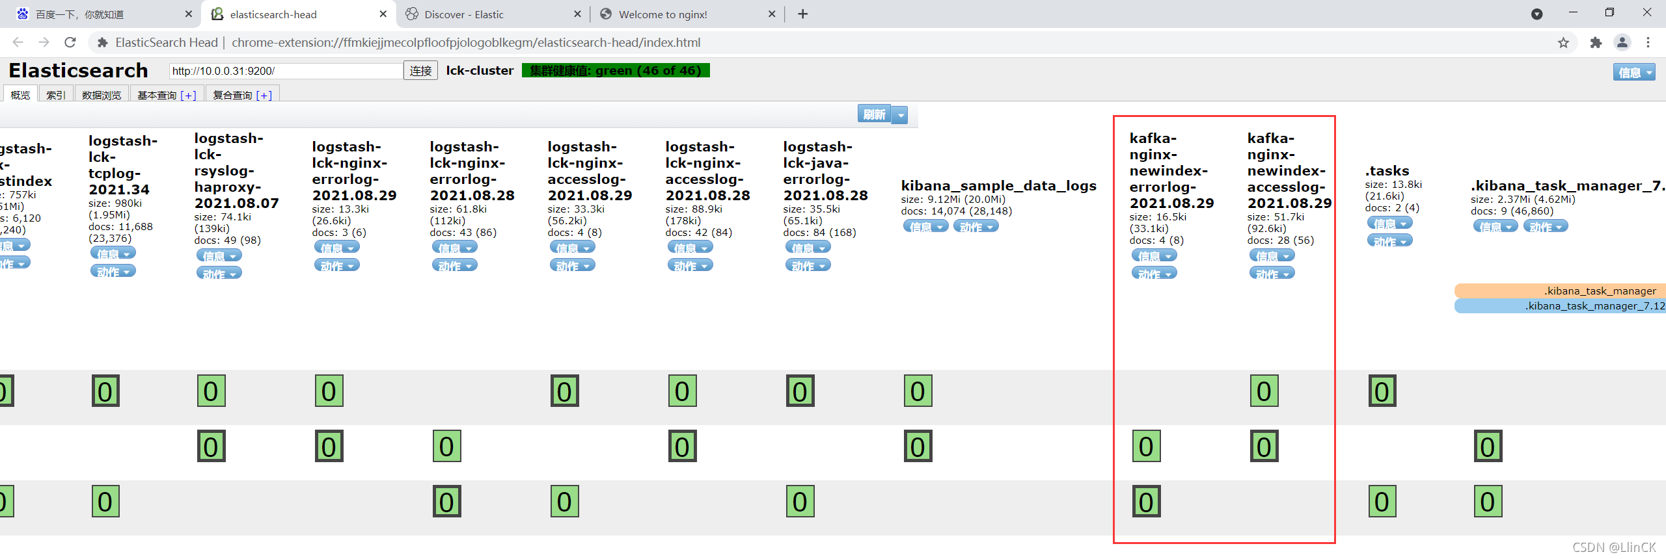This screenshot has width=1666, height=559.
Task: Click the green cluster health status indicator
Action: [616, 70]
